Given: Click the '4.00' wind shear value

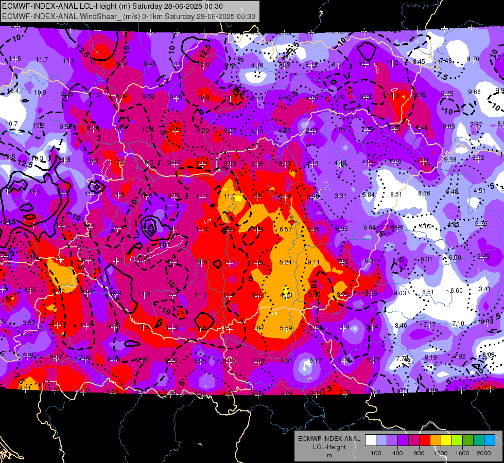Looking at the screenshot, I should pyautogui.click(x=425, y=226).
